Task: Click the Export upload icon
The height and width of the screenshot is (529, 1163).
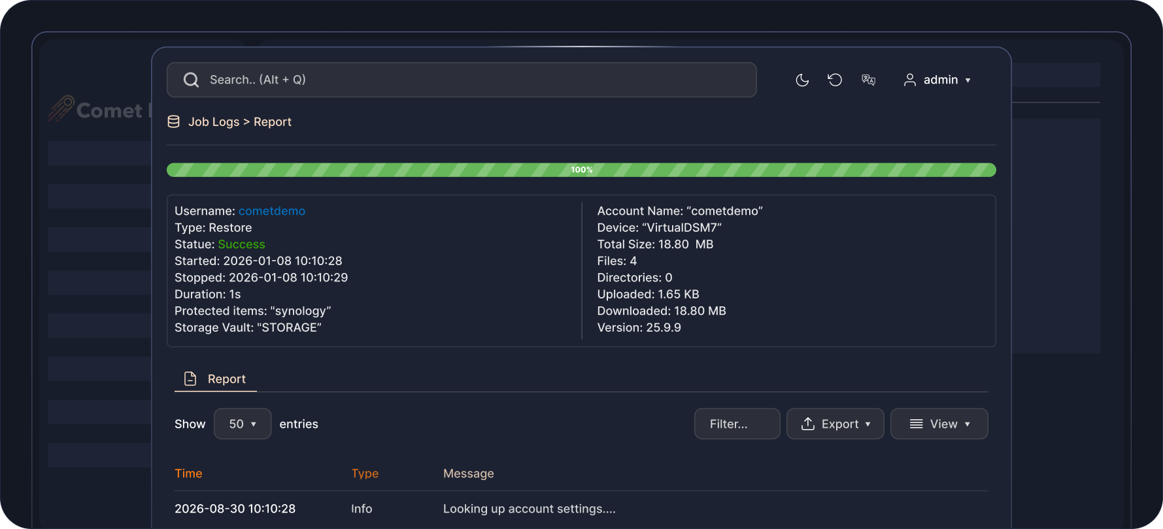Action: pyautogui.click(x=808, y=424)
